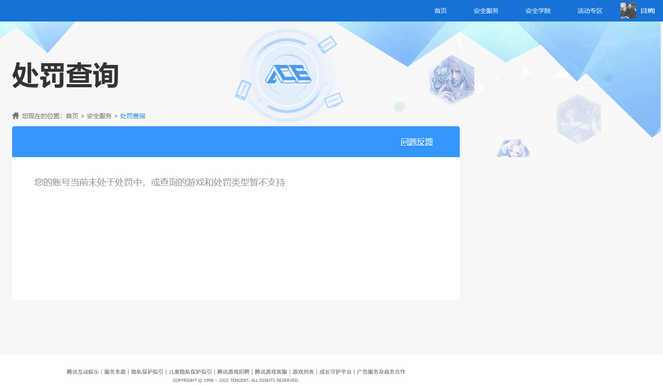Open the 活动专区 navigation menu
Viewport: 663px width, 385px height.
coord(590,10)
